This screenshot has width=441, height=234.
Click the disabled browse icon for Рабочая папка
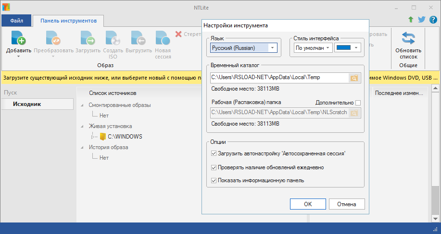tap(354, 113)
